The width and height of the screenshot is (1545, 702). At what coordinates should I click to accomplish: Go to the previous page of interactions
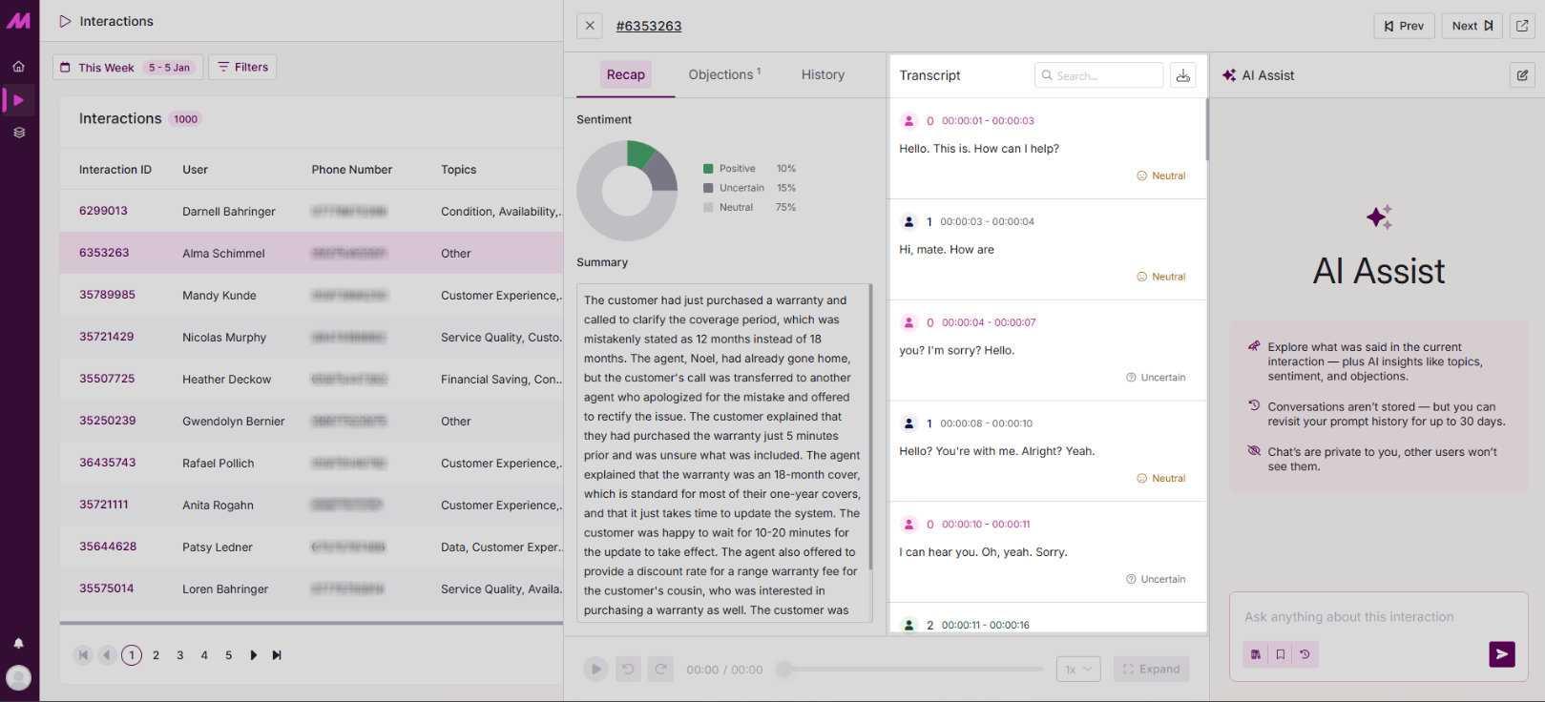tap(107, 655)
